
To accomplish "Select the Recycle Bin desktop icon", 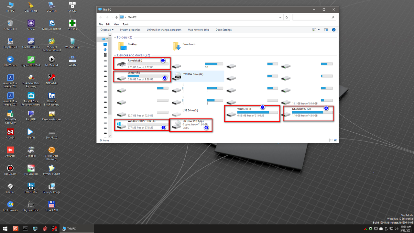I will (x=10, y=25).
